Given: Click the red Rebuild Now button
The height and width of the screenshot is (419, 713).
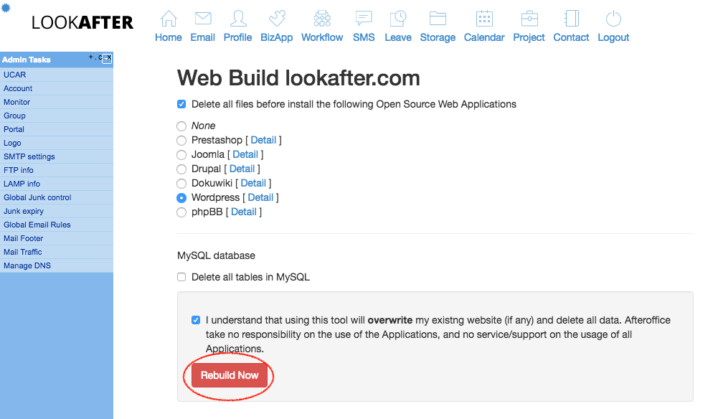Looking at the screenshot, I should [x=230, y=375].
